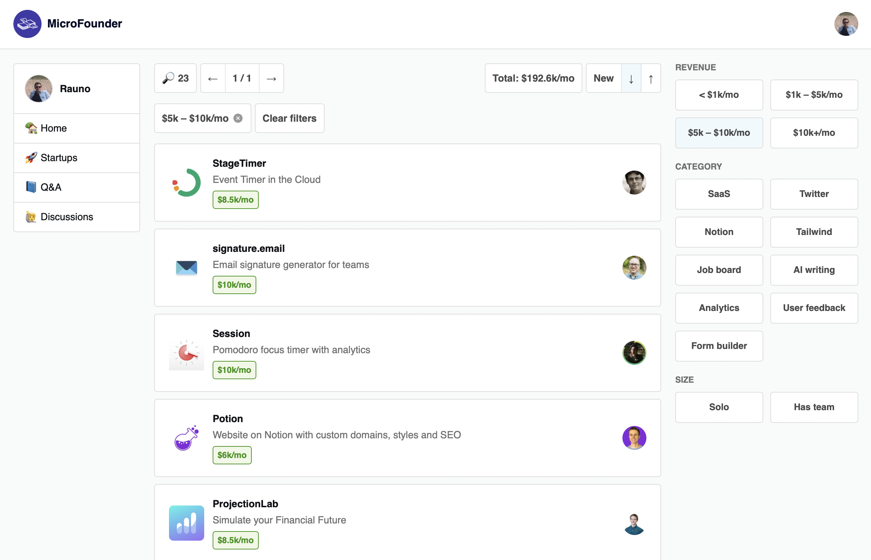
Task: Select the AI writing category
Action: point(814,270)
